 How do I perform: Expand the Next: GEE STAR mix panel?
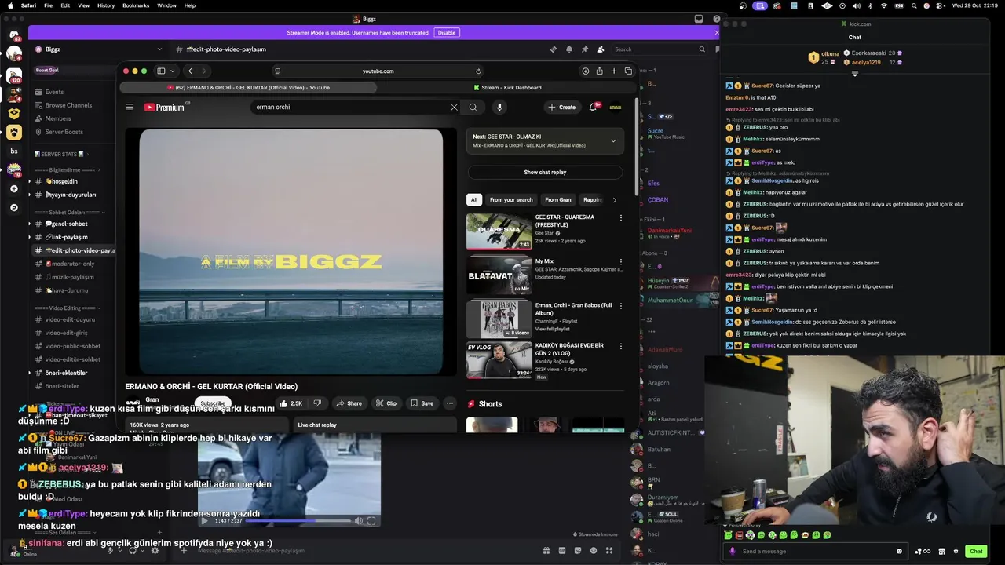point(613,141)
